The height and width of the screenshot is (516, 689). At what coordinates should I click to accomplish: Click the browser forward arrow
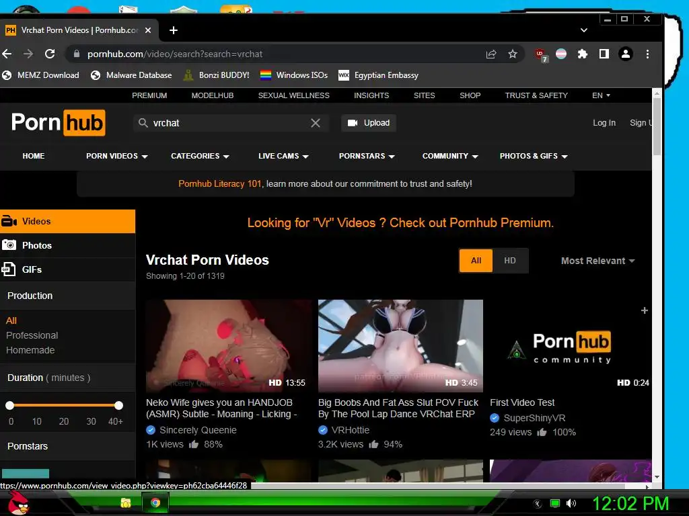(x=28, y=54)
